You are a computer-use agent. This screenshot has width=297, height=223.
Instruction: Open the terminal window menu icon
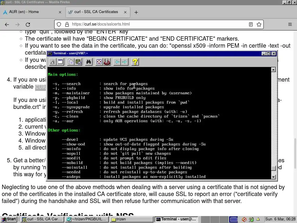point(50,53)
